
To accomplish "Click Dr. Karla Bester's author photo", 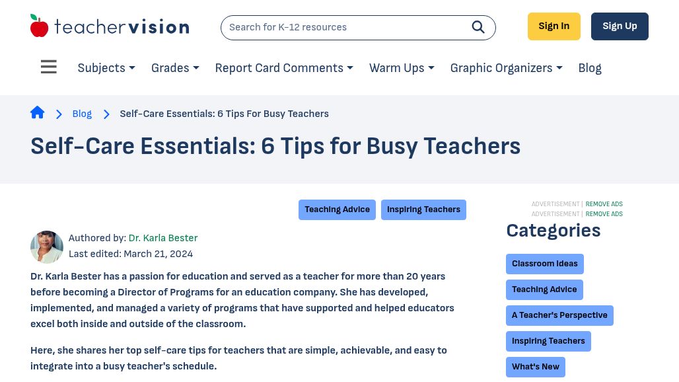I will (47, 247).
